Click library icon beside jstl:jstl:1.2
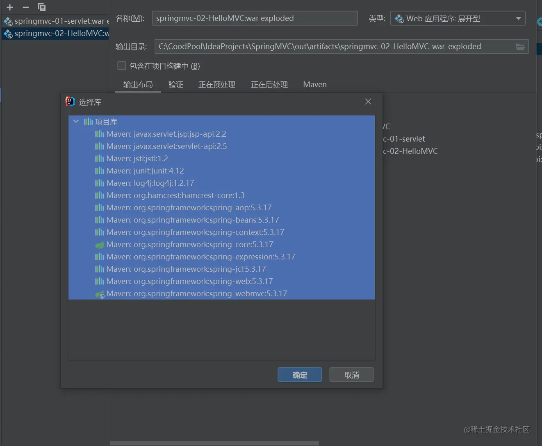 (x=100, y=159)
